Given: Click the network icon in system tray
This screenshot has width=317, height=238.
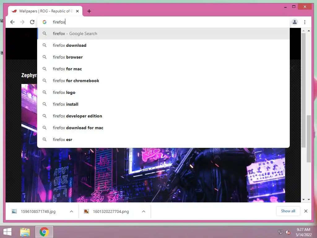Looking at the screenshot, I should tap(280, 232).
